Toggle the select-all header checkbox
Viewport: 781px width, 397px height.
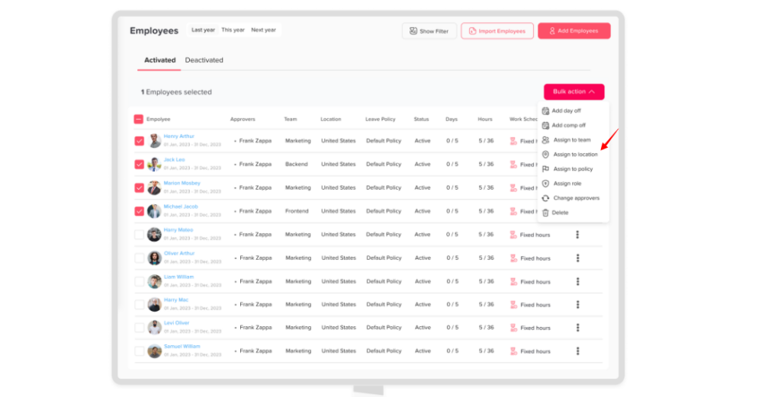click(x=138, y=119)
